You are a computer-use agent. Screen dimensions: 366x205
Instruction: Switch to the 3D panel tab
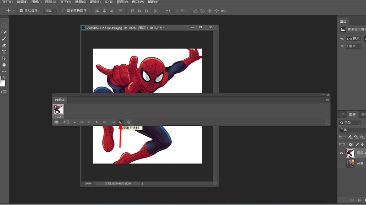342,114
